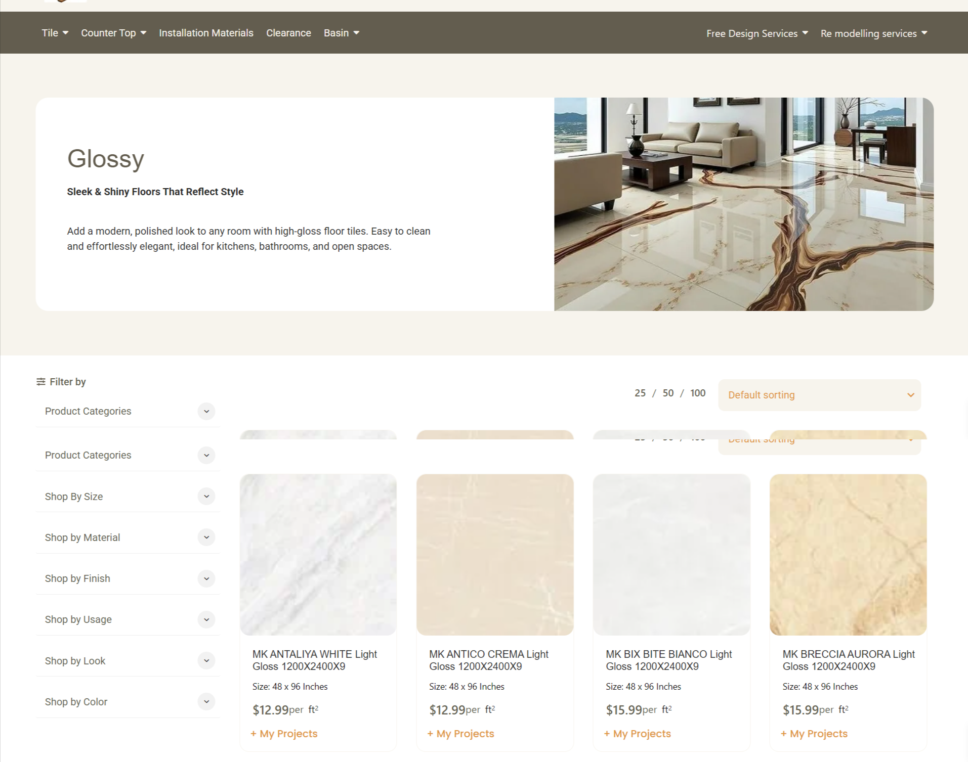Open Free Design Services menu
The width and height of the screenshot is (968, 762).
(756, 33)
